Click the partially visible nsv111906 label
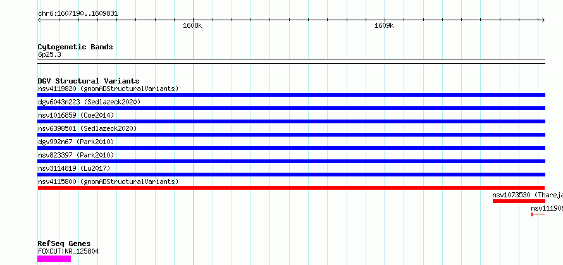The width and height of the screenshot is (563, 265). point(547,208)
